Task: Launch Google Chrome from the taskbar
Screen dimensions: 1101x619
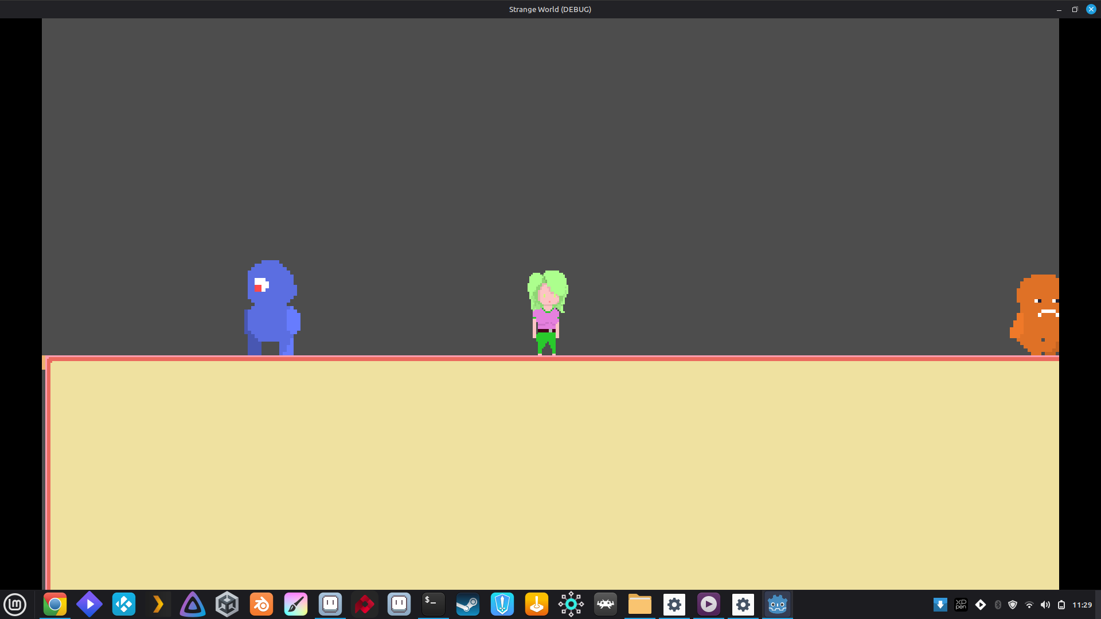Action: click(x=55, y=605)
